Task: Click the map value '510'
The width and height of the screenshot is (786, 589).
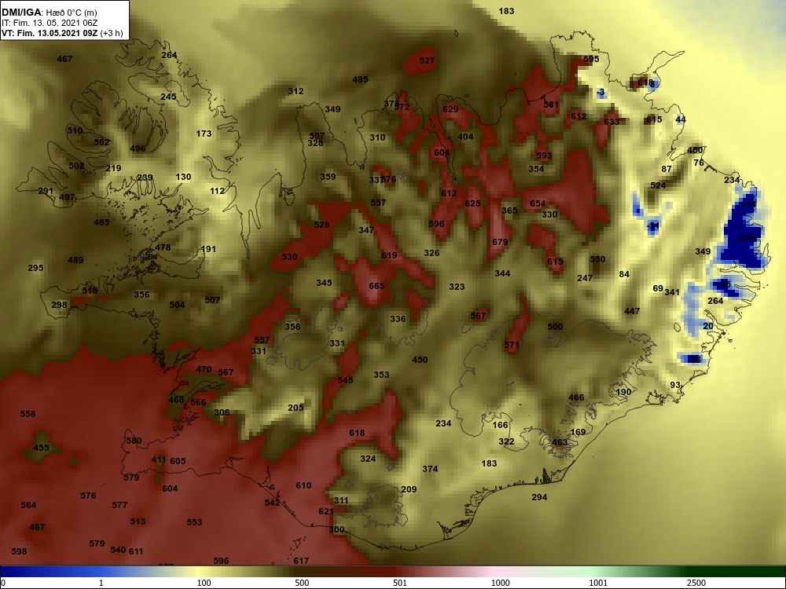Action: 75,130
